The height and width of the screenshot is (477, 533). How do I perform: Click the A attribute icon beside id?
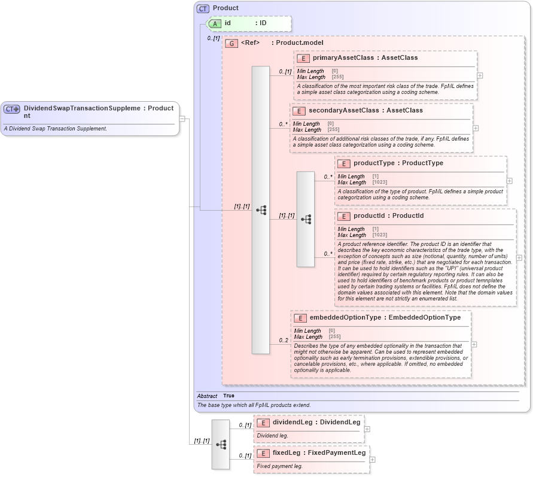pos(215,23)
